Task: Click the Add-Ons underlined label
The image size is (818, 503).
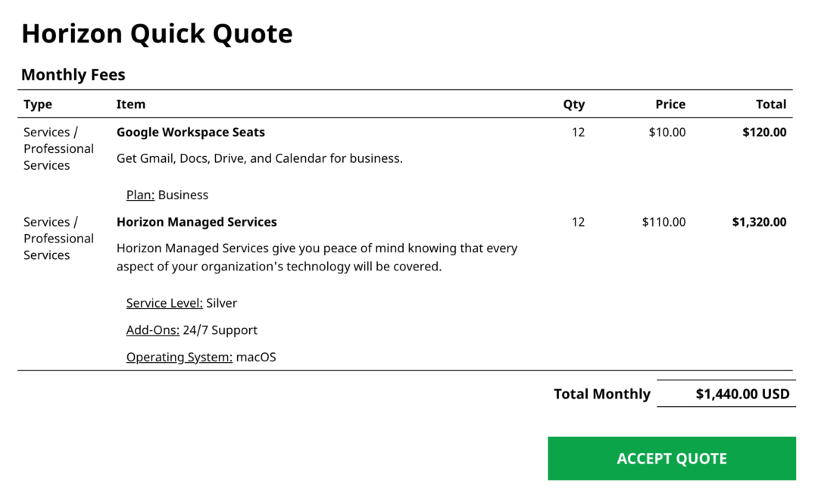Action: pyautogui.click(x=153, y=330)
